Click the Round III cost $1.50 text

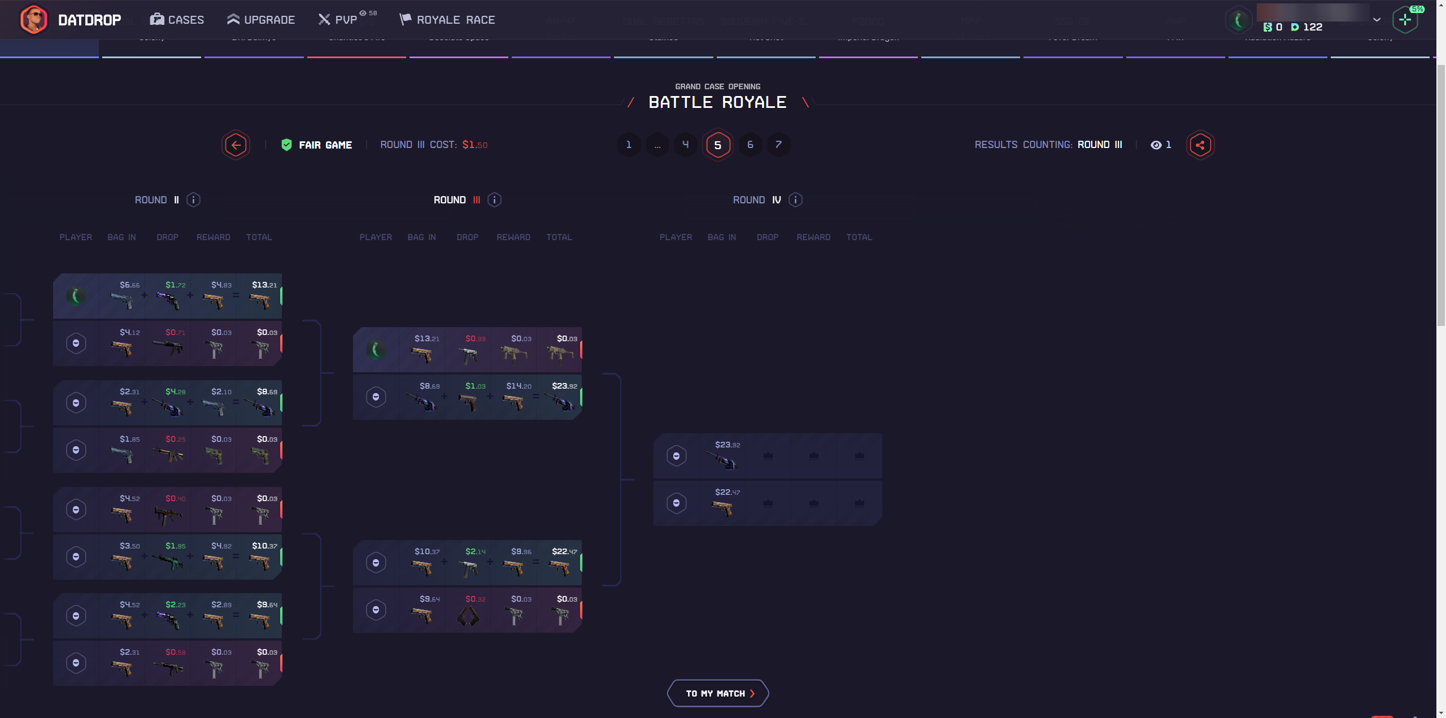pyautogui.click(x=434, y=145)
